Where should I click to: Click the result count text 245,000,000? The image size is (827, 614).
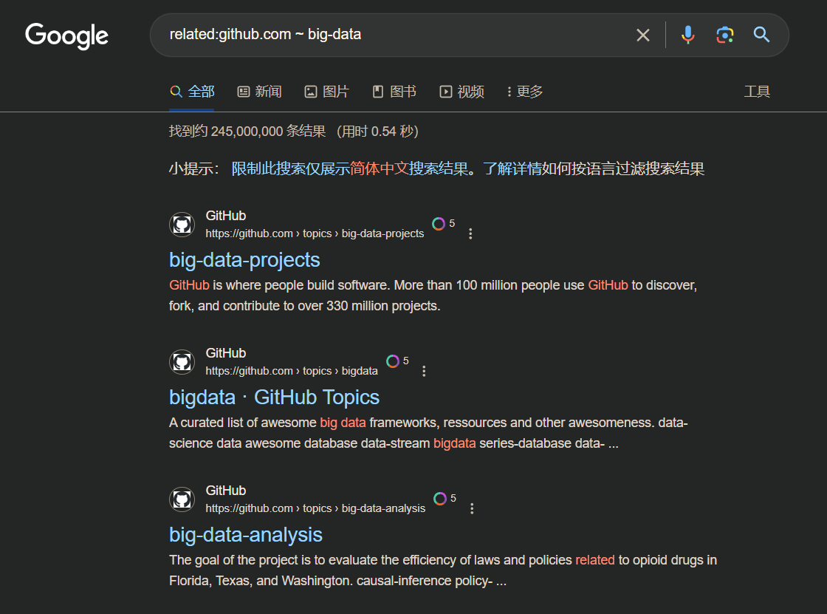[x=247, y=132]
